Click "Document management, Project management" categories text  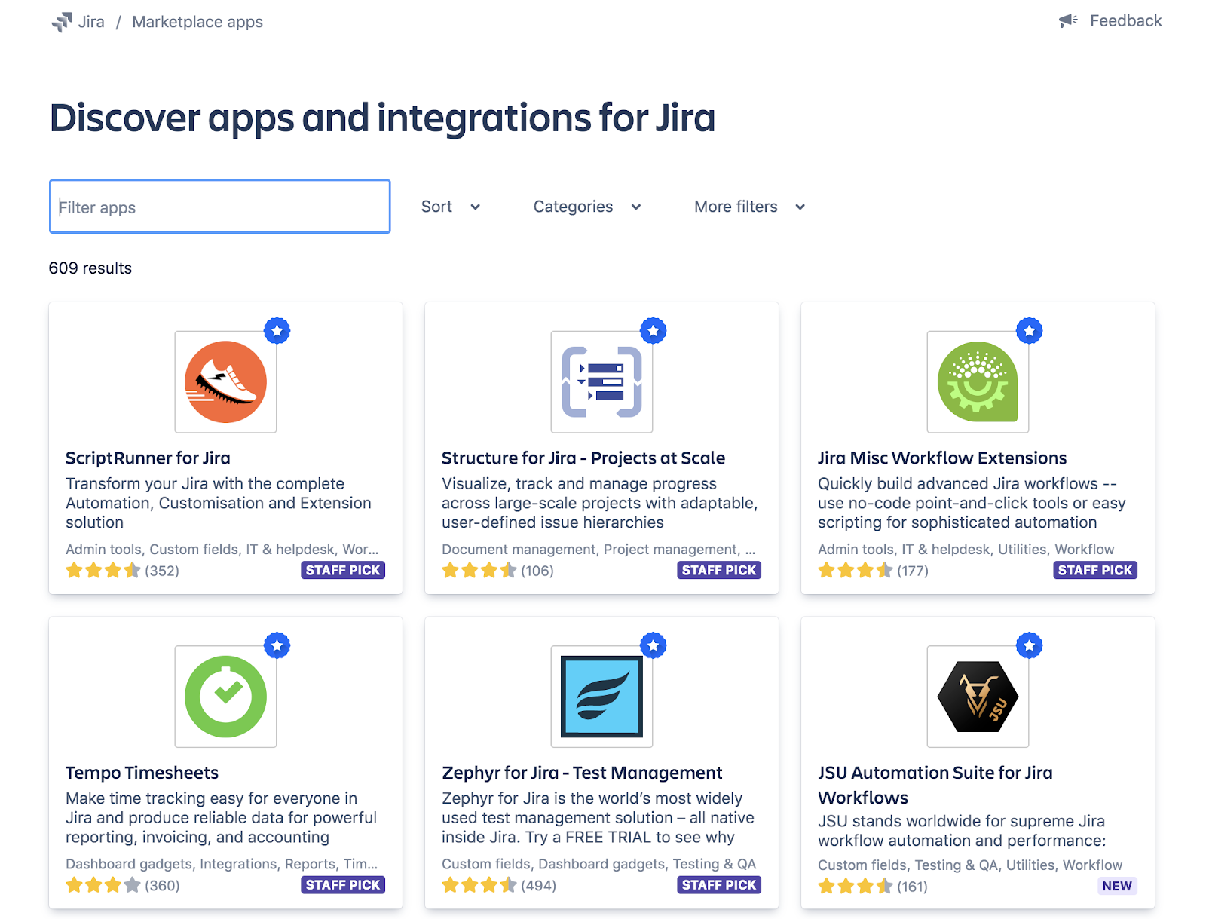tap(598, 550)
